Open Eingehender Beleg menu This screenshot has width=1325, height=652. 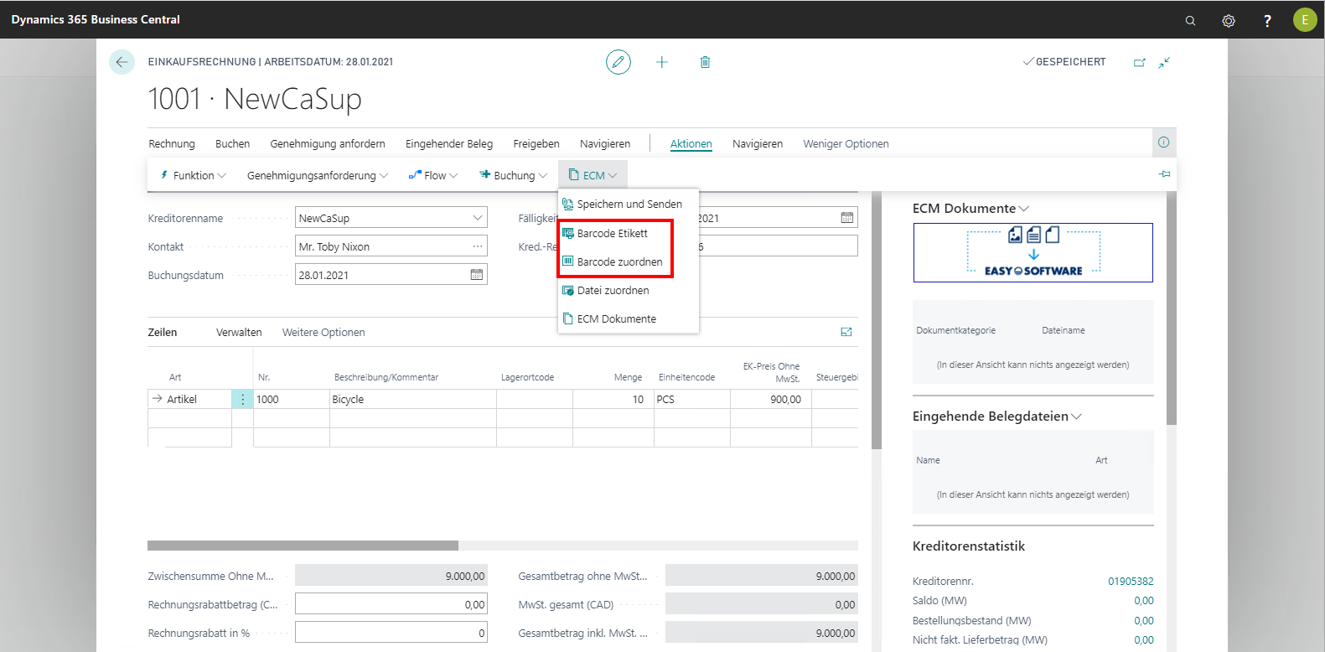coord(449,143)
